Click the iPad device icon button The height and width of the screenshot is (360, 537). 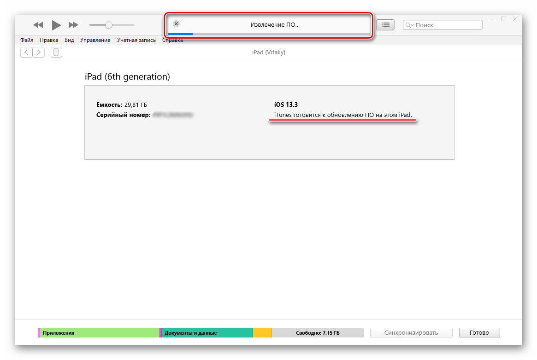[x=57, y=52]
